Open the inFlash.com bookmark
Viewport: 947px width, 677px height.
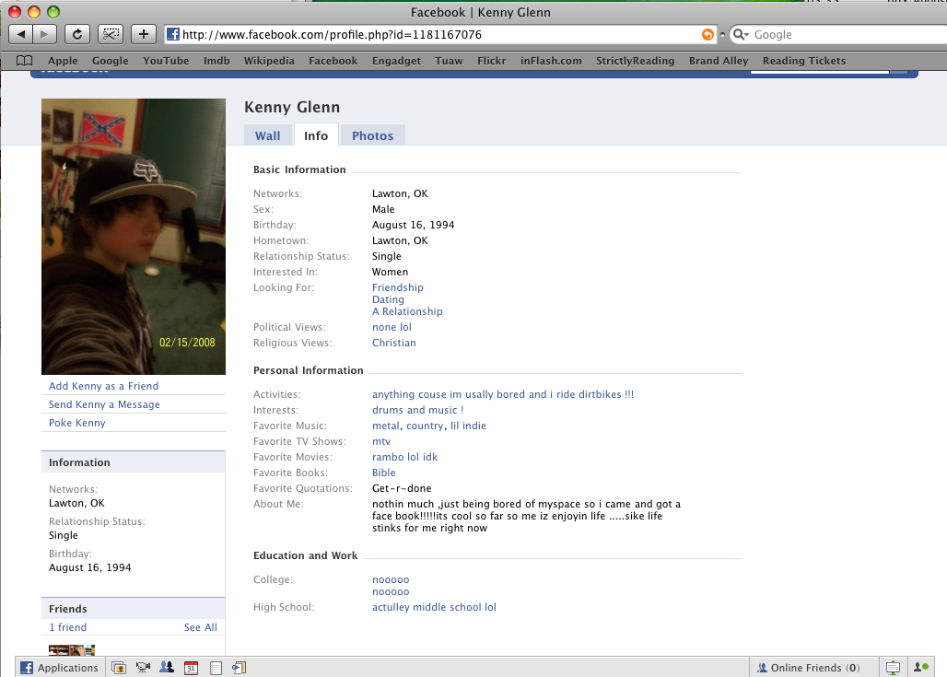click(x=551, y=61)
